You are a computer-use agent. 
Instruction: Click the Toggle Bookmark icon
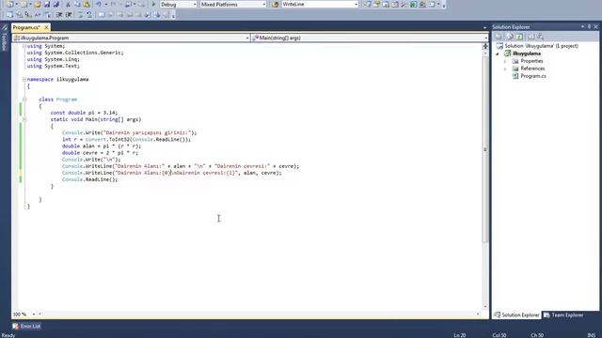(x=101, y=15)
